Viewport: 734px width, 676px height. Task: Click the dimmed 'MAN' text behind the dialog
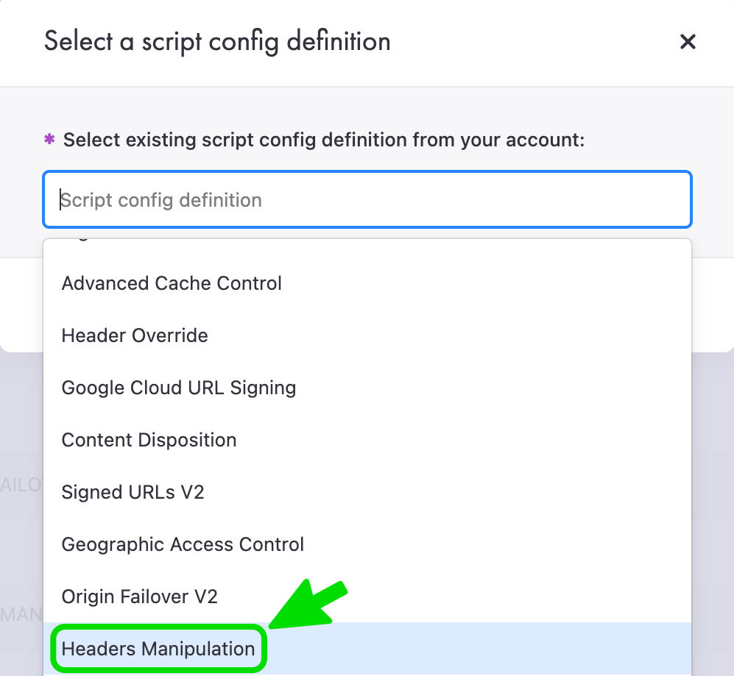(21, 614)
